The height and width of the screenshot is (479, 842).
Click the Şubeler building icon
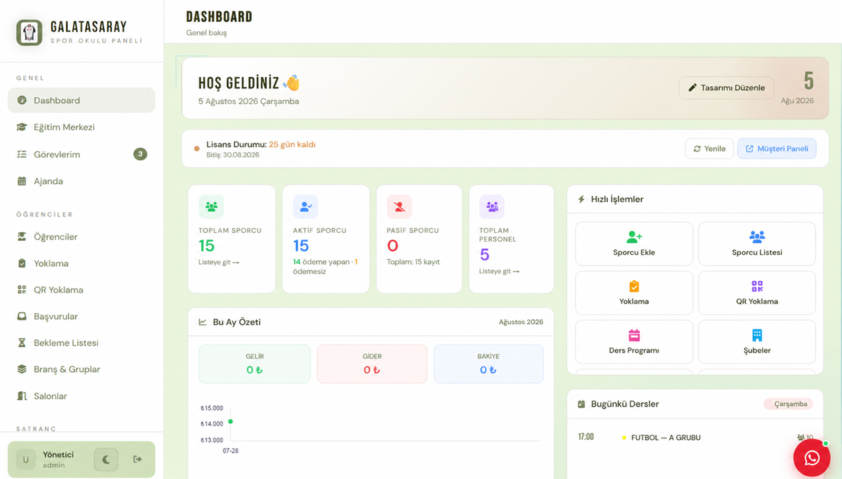[757, 335]
